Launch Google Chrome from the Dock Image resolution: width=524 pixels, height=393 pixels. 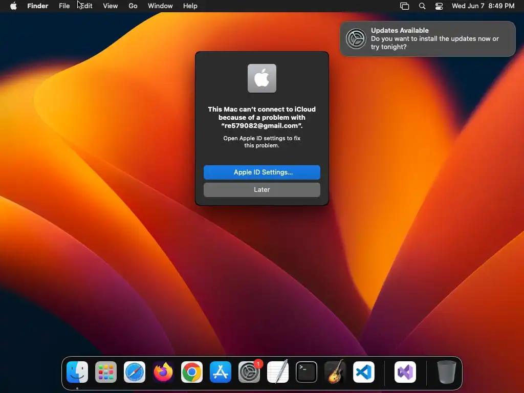click(192, 372)
